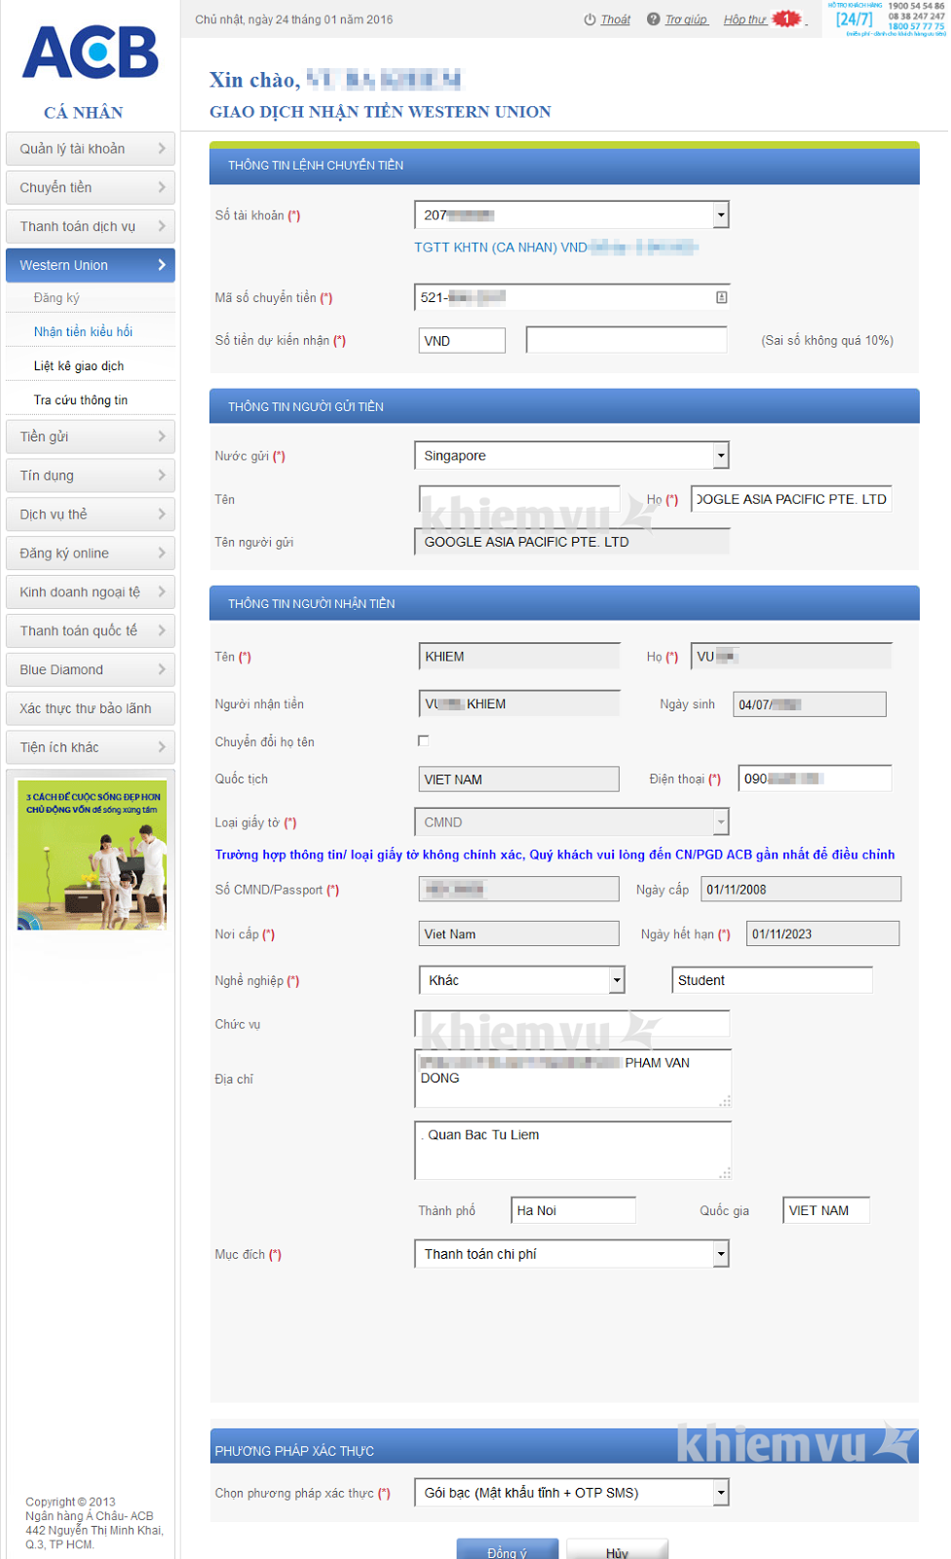
Task: Click the Trợ giúp help link
Action: 686,19
